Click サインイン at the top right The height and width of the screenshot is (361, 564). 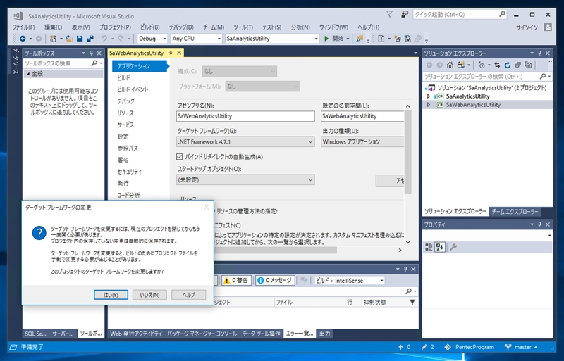point(527,27)
